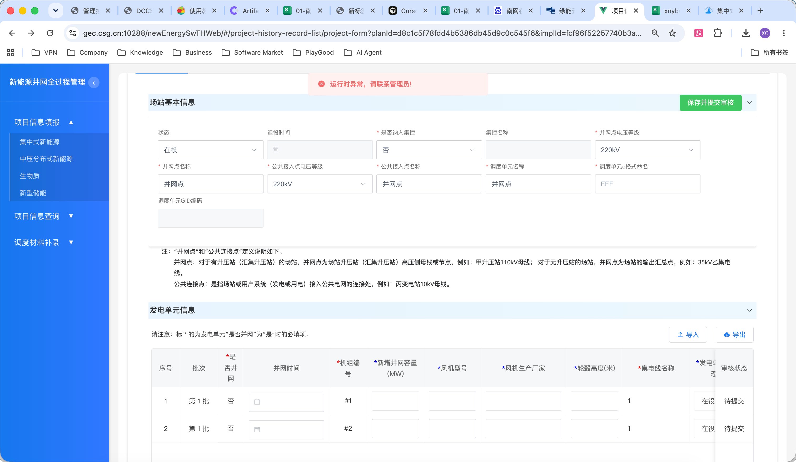Click the browser address bar URL
This screenshot has height=462, width=796.
362,33
